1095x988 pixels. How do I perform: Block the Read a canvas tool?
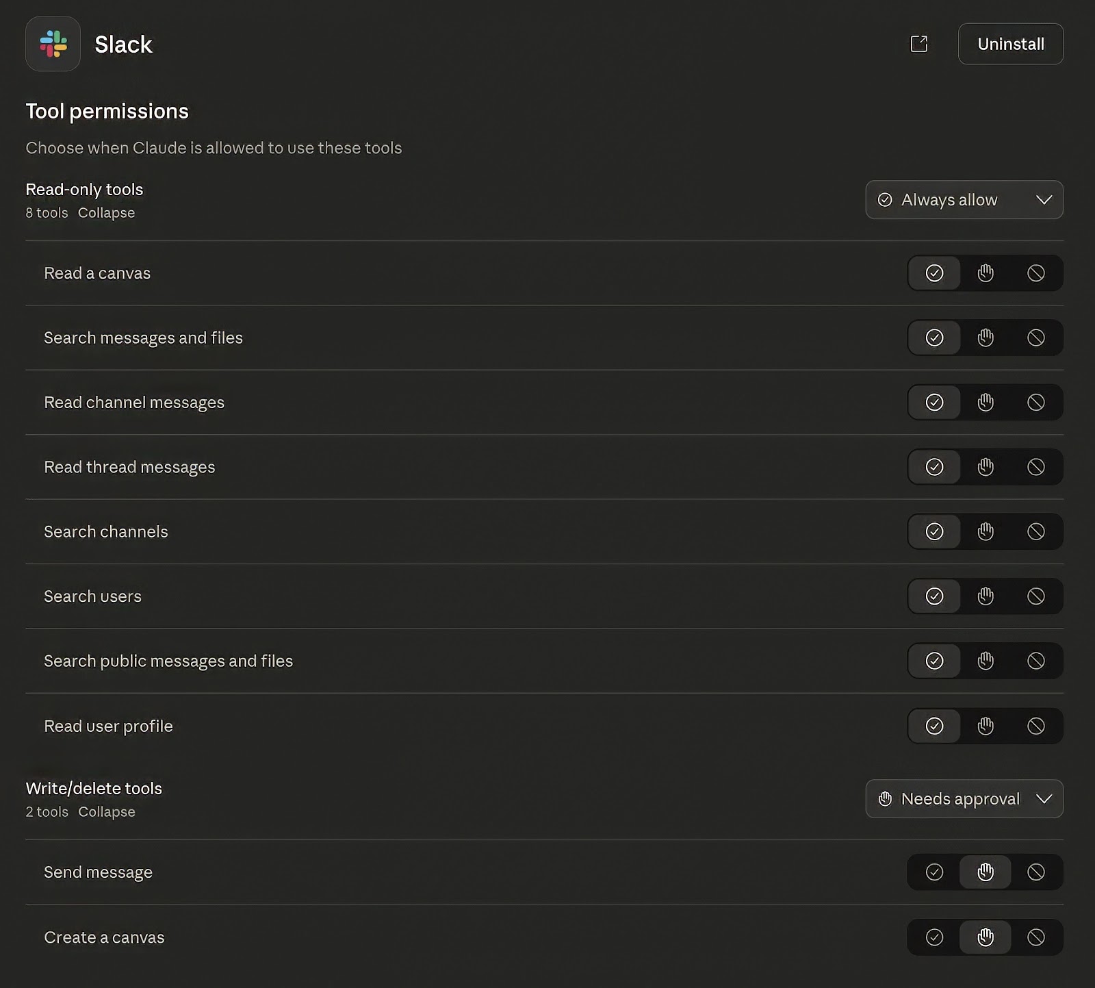pos(1036,273)
